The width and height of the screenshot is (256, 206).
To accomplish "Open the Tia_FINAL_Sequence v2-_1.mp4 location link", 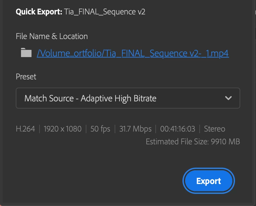I will tap(133, 53).
